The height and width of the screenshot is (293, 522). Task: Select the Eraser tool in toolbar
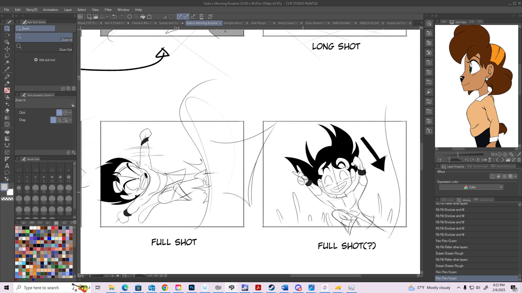7,111
